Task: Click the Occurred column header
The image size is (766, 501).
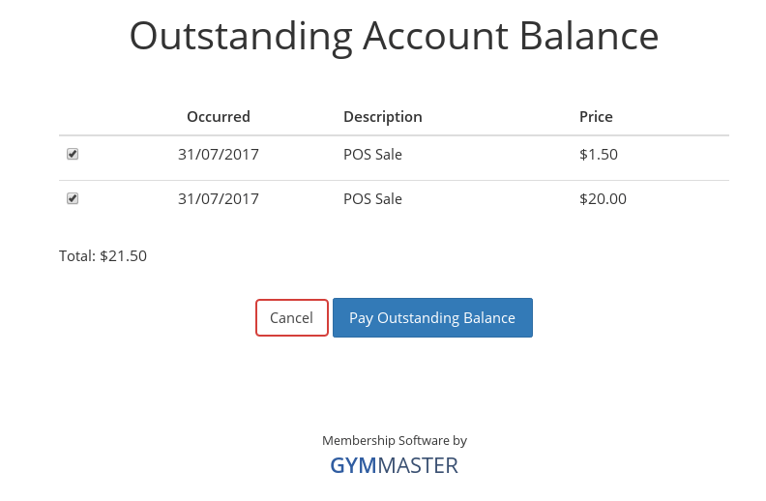Action: pyautogui.click(x=219, y=117)
